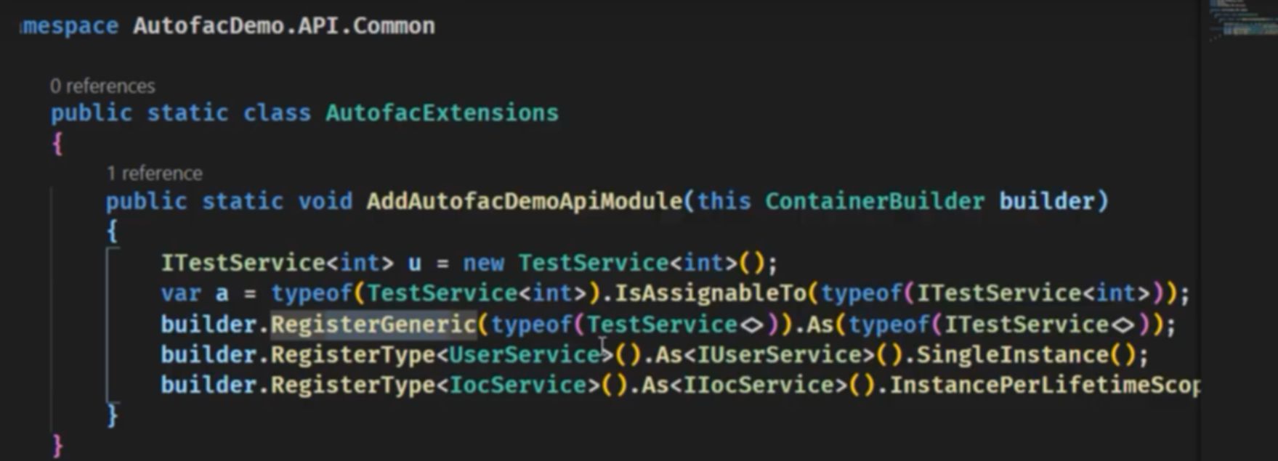Click UserService inside RegisterType generic
1278x461 pixels.
[525, 355]
